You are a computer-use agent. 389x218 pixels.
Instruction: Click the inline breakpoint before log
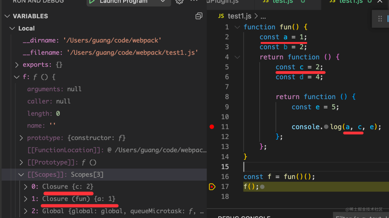pyautogui.click(x=326, y=127)
